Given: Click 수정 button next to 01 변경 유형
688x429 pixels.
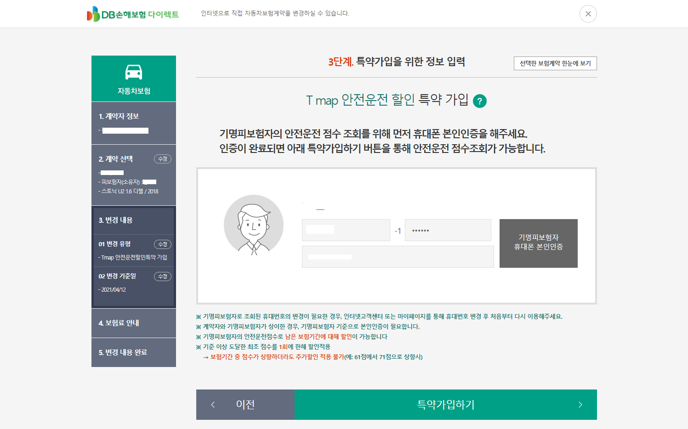Looking at the screenshot, I should 163,244.
